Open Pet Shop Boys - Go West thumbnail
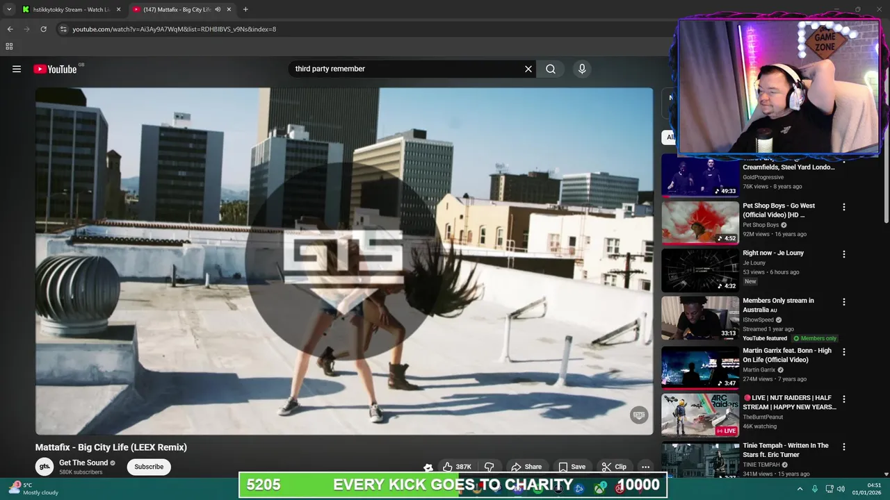Screen dimensions: 890x500 click(x=700, y=223)
